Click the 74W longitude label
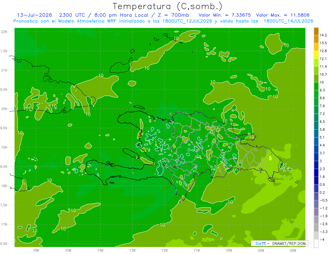Viewport: 329px width, 254px height. (x=100, y=250)
